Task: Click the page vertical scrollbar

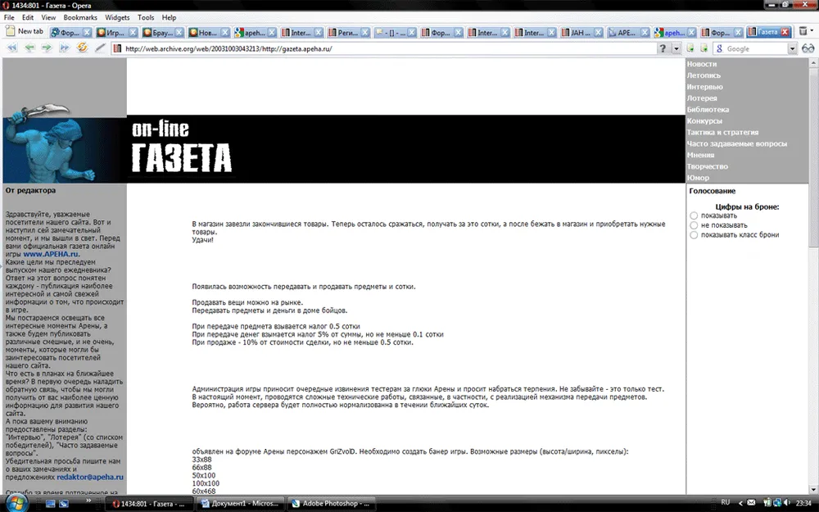Action: pos(814,276)
